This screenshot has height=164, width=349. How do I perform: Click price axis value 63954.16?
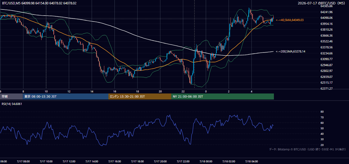(326, 24)
